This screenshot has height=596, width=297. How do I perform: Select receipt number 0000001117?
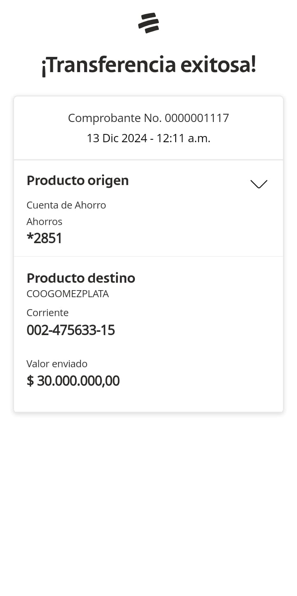coord(197,118)
